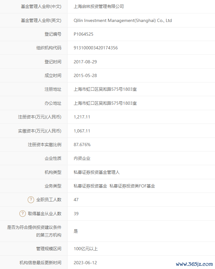Click full-time employee count 47

point(76,200)
